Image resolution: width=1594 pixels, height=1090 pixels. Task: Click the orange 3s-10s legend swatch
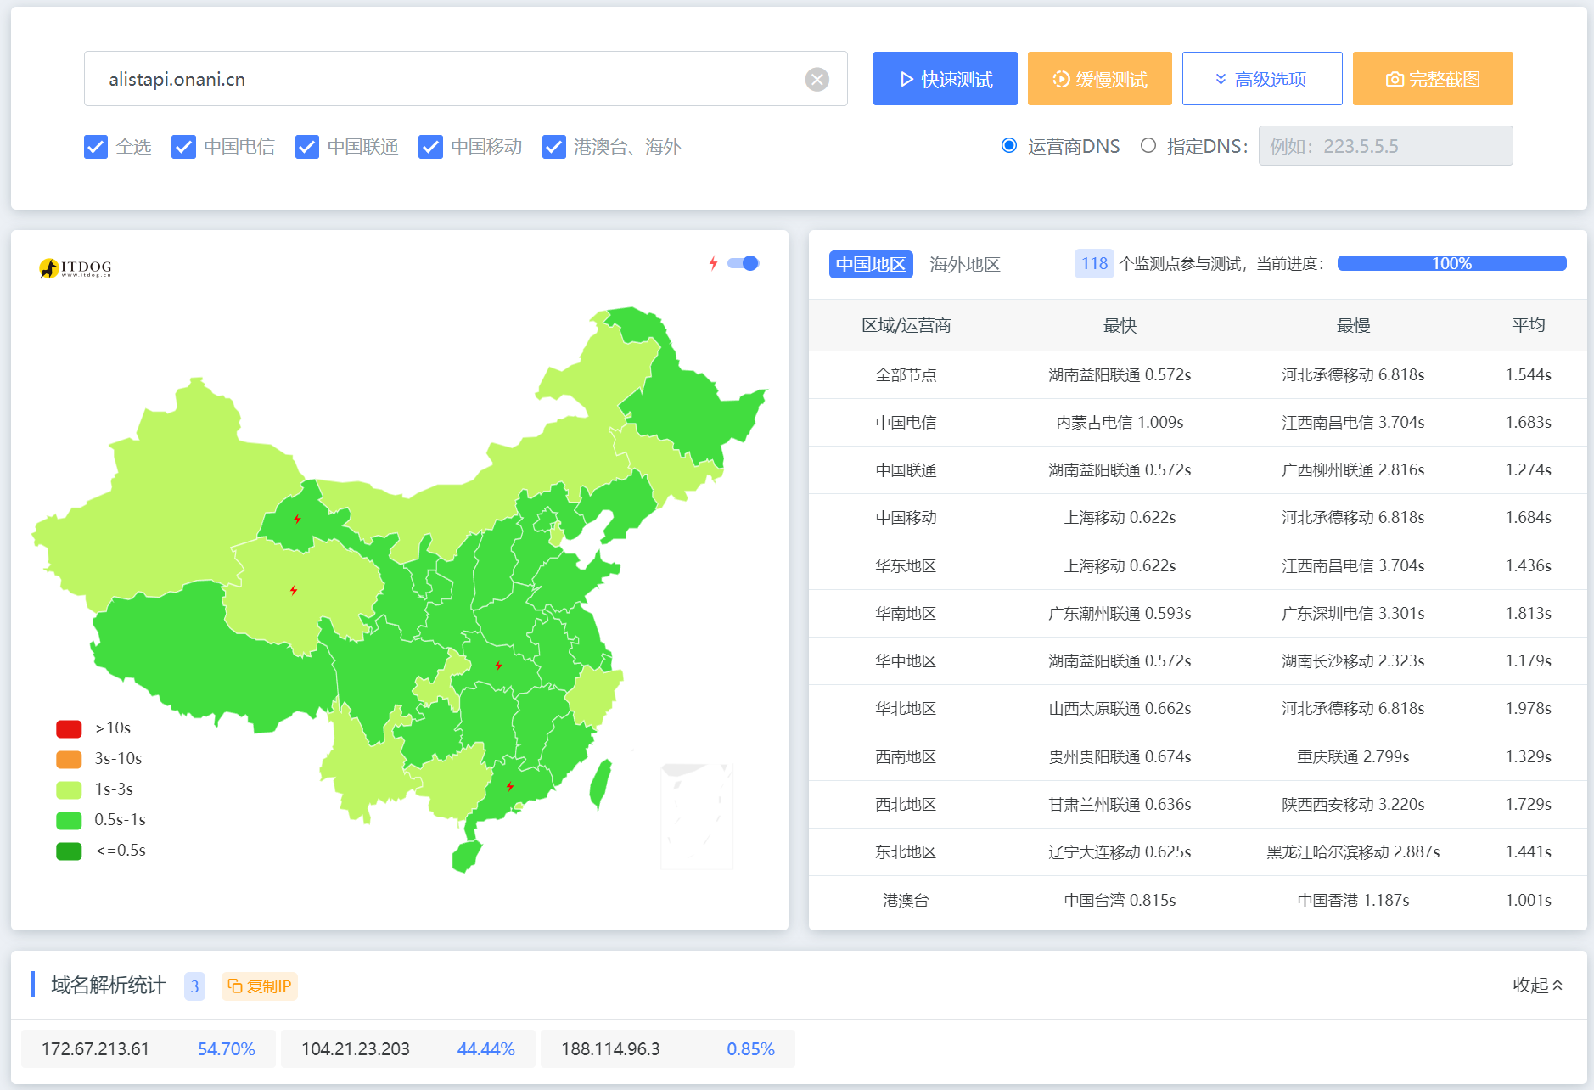point(69,759)
